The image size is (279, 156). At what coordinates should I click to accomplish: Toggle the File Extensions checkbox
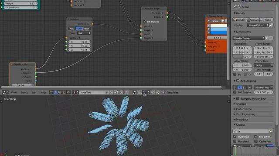click(256, 136)
